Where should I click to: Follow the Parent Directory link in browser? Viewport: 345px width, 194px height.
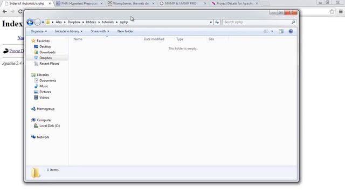point(17,51)
